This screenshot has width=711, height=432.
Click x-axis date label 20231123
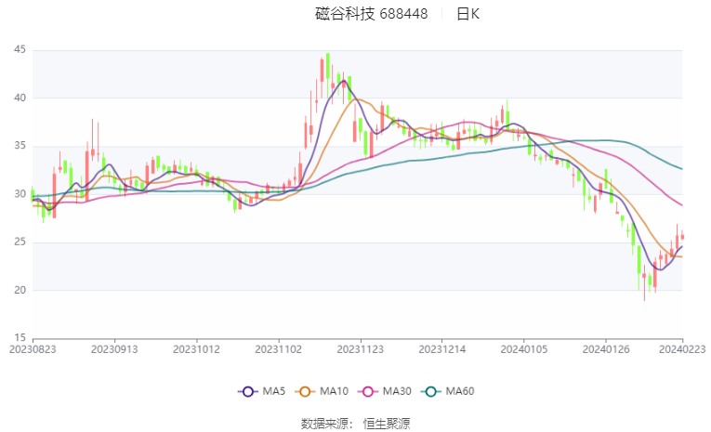coord(360,349)
